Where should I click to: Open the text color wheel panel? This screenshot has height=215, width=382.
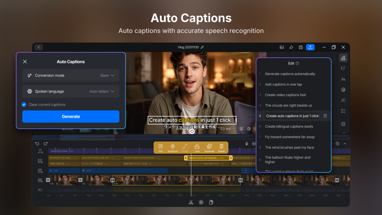coord(343,90)
